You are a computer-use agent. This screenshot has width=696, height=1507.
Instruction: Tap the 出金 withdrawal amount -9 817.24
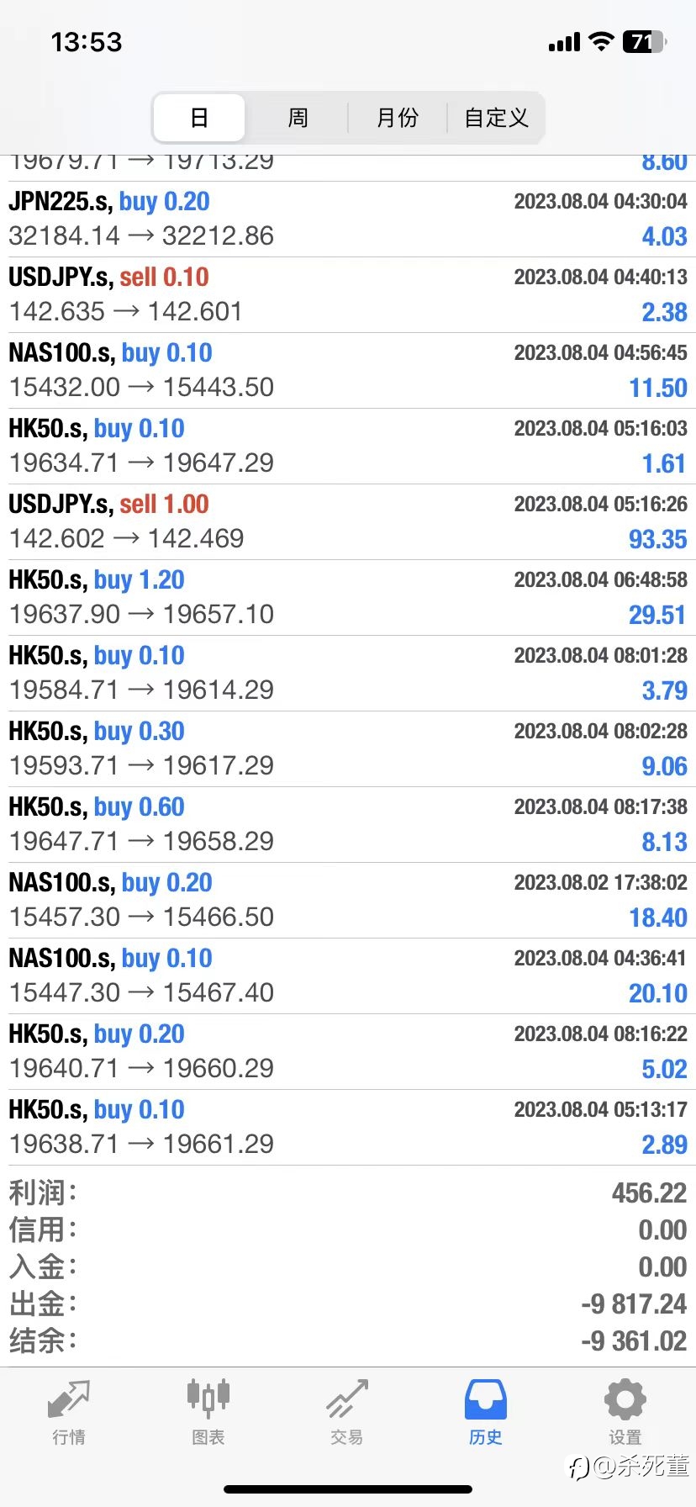pyautogui.click(x=634, y=1303)
